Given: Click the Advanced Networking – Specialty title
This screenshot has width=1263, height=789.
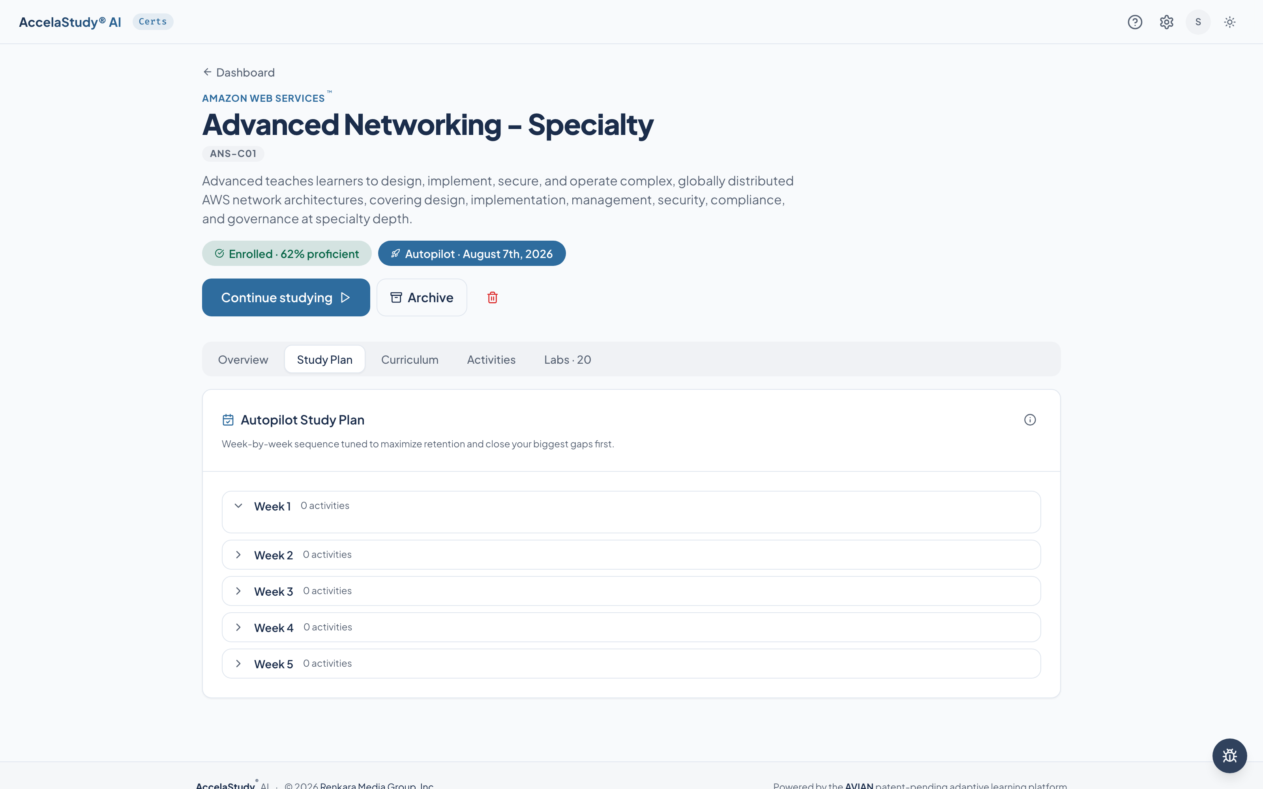Looking at the screenshot, I should (428, 125).
